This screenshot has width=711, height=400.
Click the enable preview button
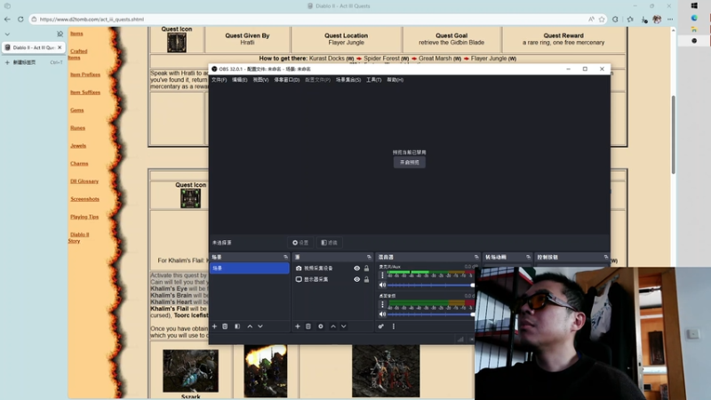[410, 162]
